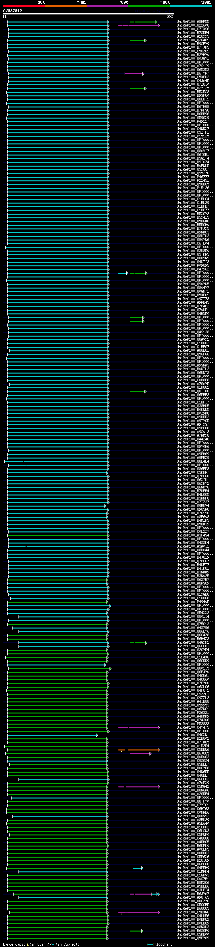Viewport: 215px width, 947px height.
Task: Select the UniRef100_C1BLC4 label
Action: click(192, 199)
